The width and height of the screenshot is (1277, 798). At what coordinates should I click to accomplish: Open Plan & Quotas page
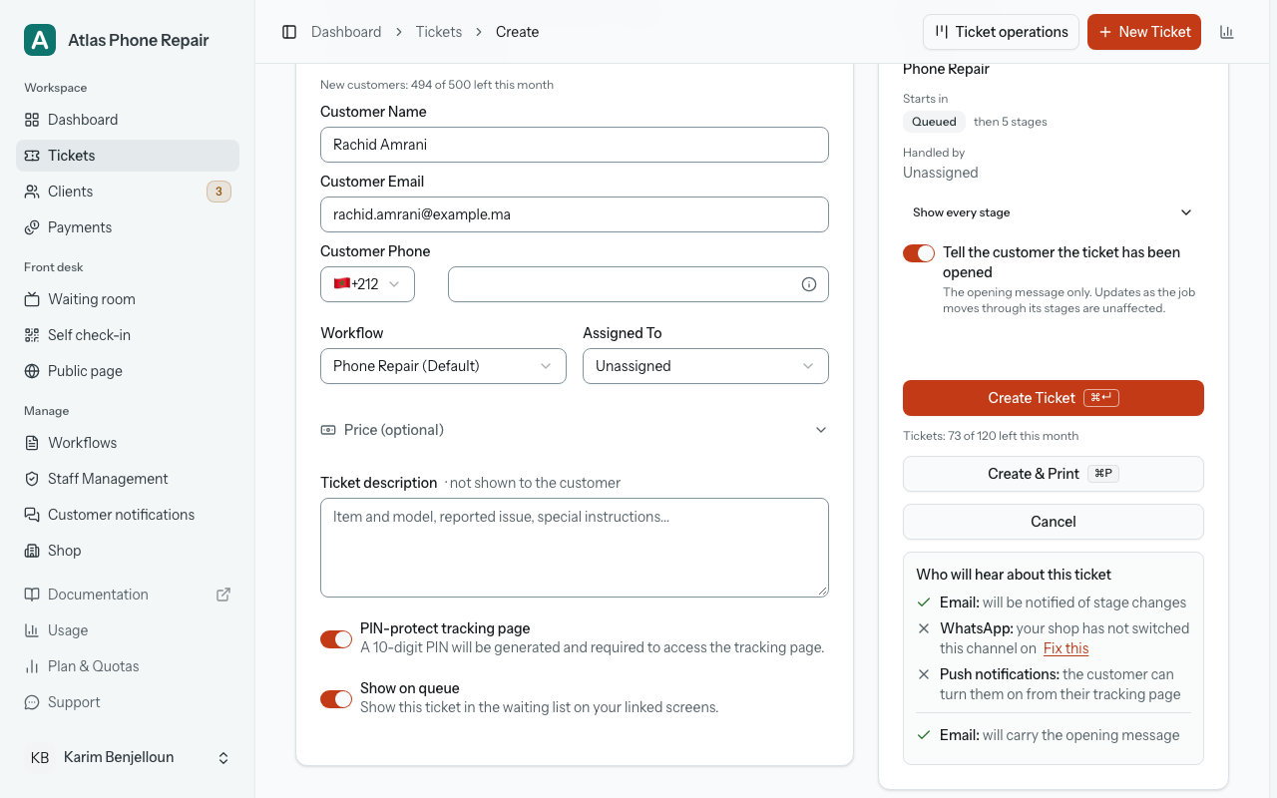(128, 666)
